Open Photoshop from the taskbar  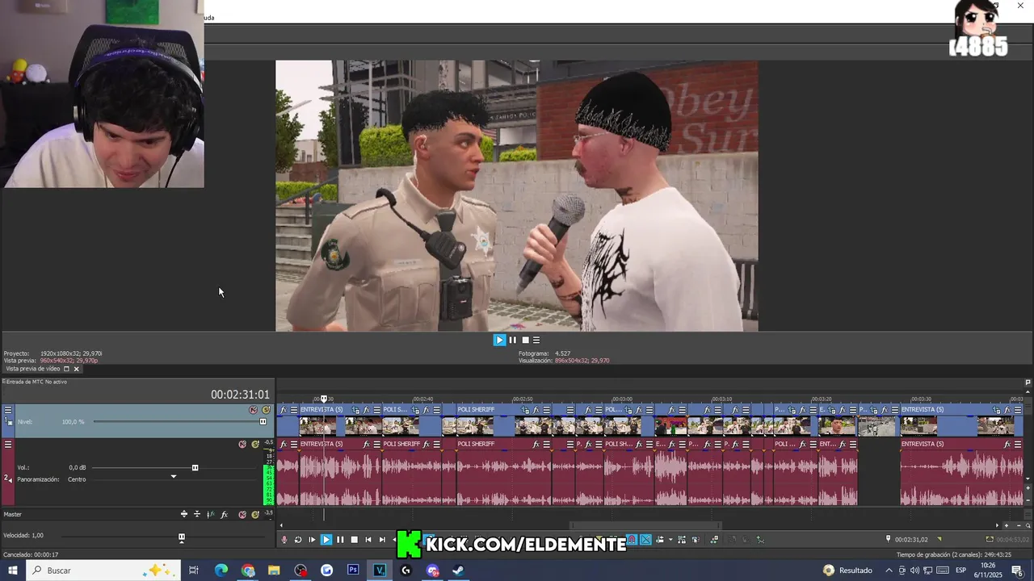pyautogui.click(x=353, y=571)
